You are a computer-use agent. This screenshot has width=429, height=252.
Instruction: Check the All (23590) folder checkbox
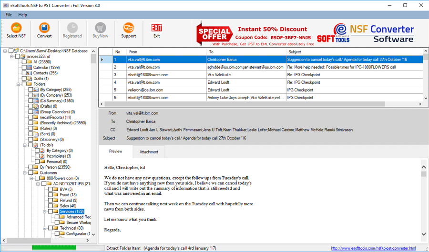click(23, 62)
